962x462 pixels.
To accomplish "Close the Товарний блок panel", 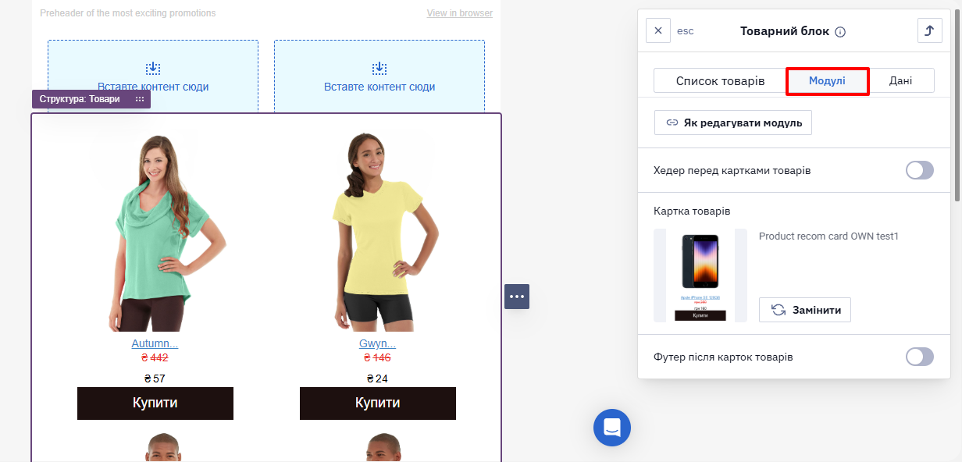I will 658,30.
